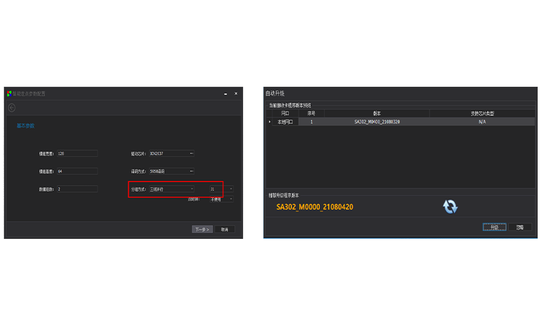The height and width of the screenshot is (325, 541).
Task: Open the J1 dropdown
Action: 221,189
